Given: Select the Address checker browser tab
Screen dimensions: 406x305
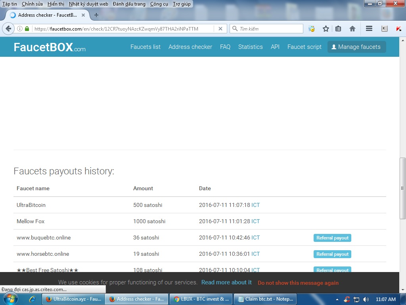Looking at the screenshot, I should pyautogui.click(x=48, y=15).
